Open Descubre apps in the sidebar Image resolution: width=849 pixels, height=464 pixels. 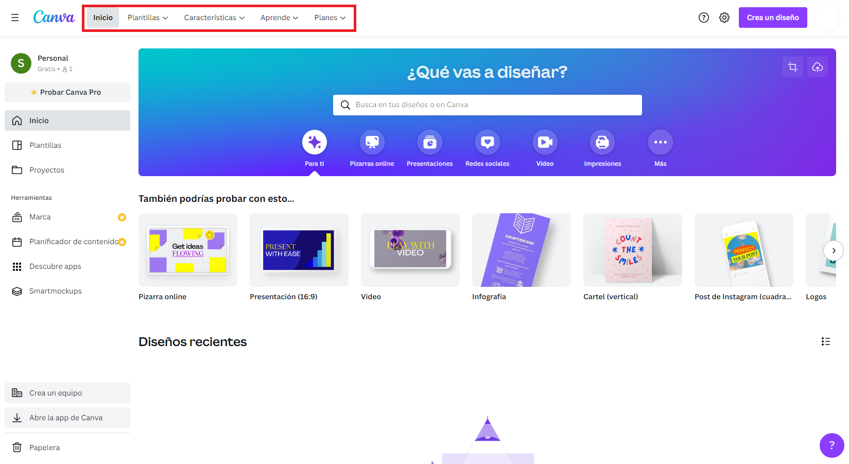point(67,266)
